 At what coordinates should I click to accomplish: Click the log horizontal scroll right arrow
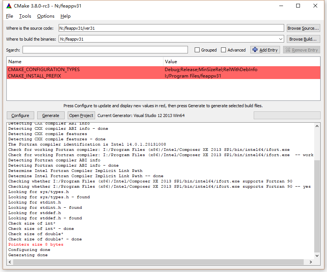(x=311, y=262)
